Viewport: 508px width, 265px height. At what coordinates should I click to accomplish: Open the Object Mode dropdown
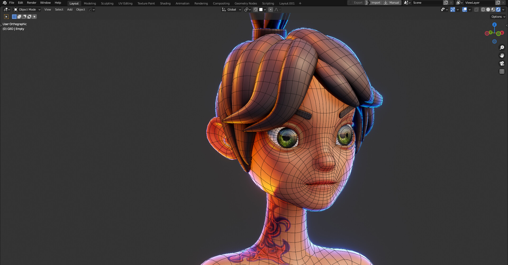(x=26, y=10)
